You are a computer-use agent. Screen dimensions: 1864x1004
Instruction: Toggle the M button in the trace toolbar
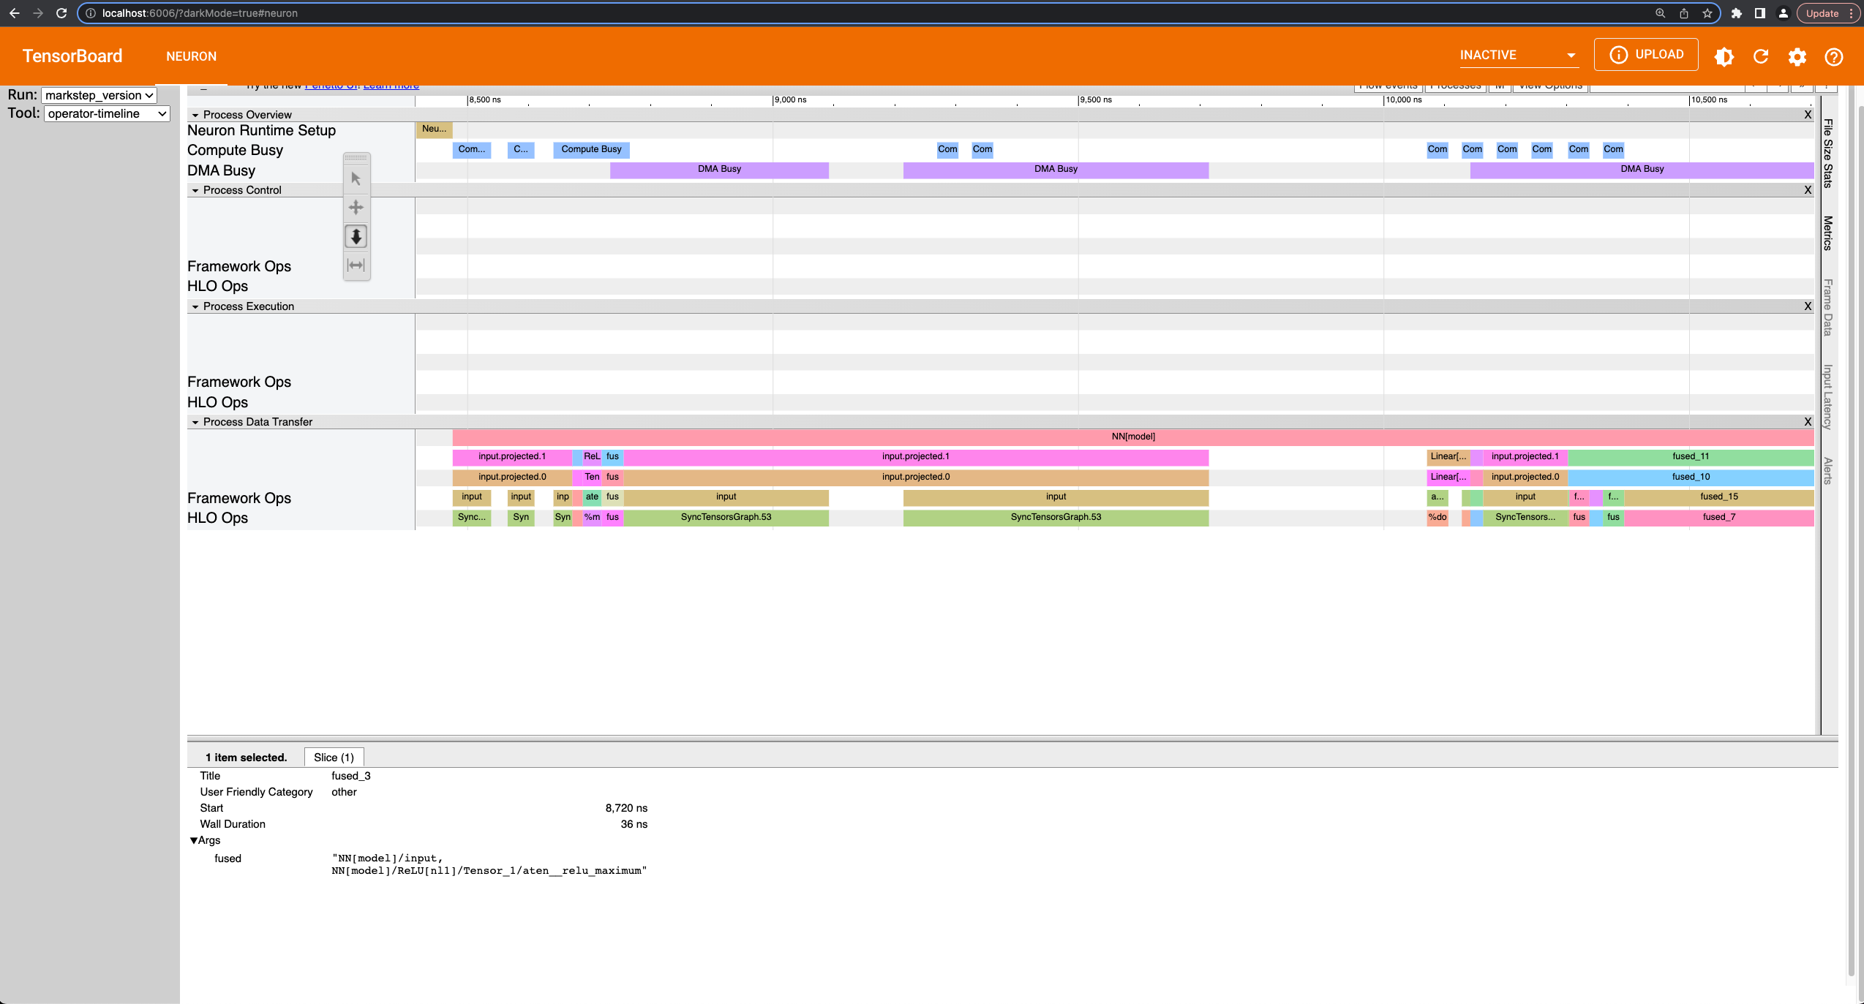(1500, 85)
